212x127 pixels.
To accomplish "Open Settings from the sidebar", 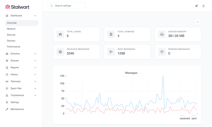I will (15, 102).
